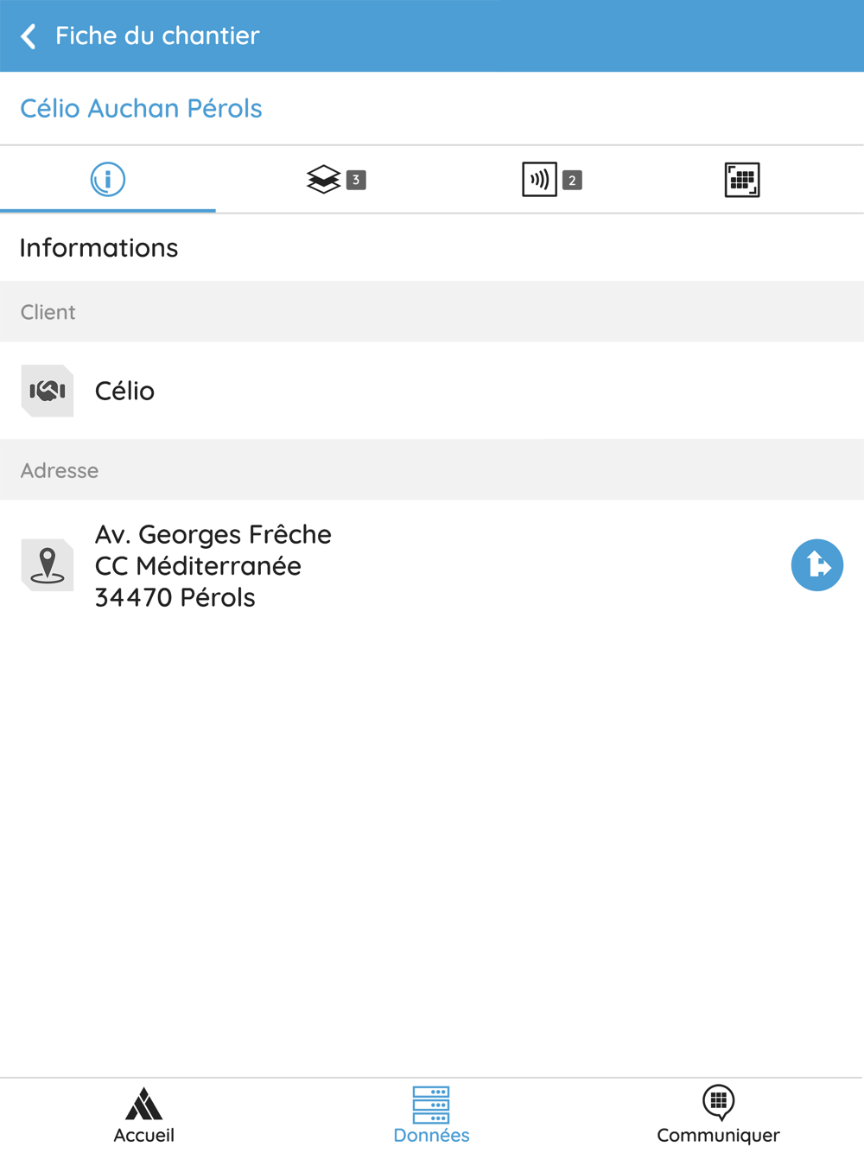Select Données in bottom navigation
This screenshot has width=864, height=1153.
coord(431,1115)
